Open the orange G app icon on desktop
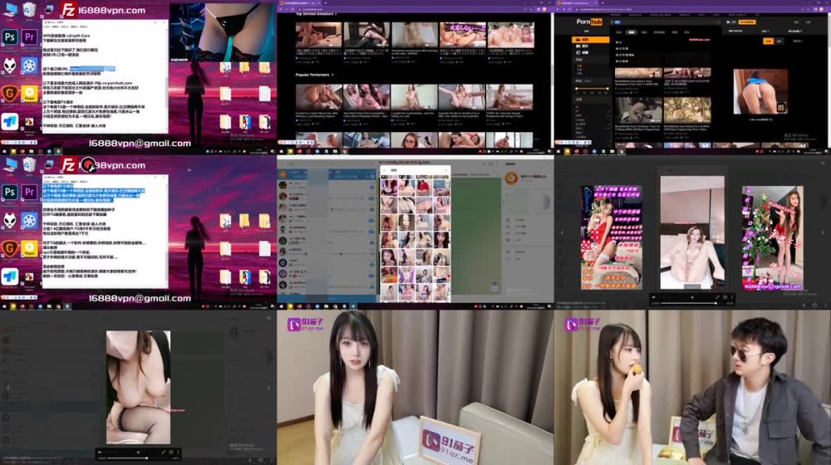 [x=10, y=93]
